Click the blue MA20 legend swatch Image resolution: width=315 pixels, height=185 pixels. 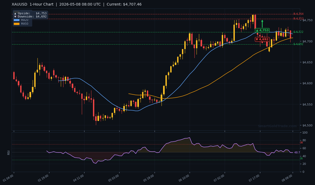click(x=16, y=20)
